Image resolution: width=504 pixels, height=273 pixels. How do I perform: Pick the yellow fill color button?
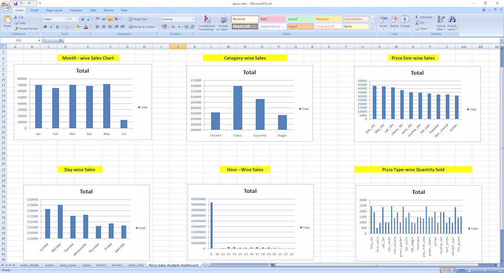[77, 27]
